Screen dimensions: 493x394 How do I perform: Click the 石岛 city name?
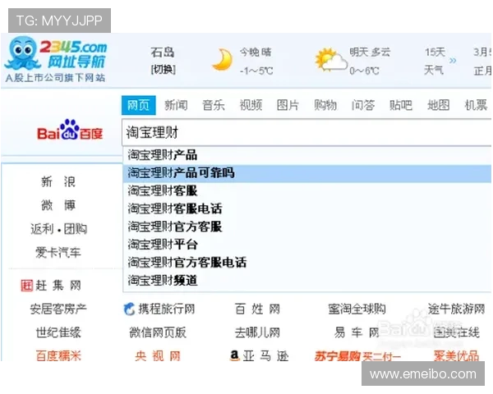(162, 52)
